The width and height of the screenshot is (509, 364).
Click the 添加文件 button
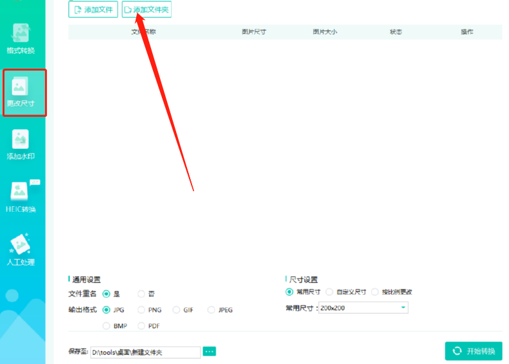click(x=93, y=10)
